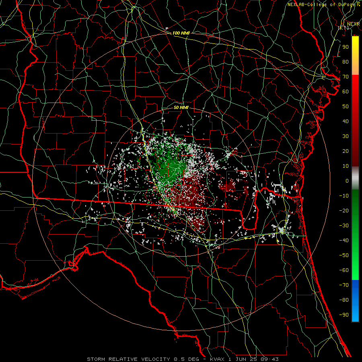Click the STORM RELATIVE VELOCITY caption text
Viewport: 362px width, 362px height.
128,359
